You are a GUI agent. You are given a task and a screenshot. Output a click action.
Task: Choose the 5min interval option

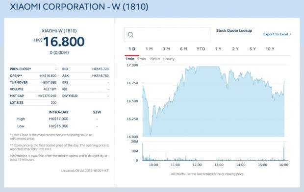point(141,59)
